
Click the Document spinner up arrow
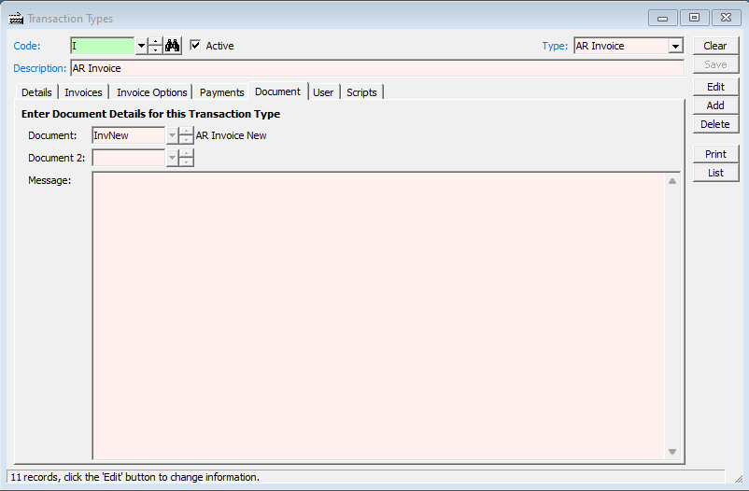click(x=186, y=132)
